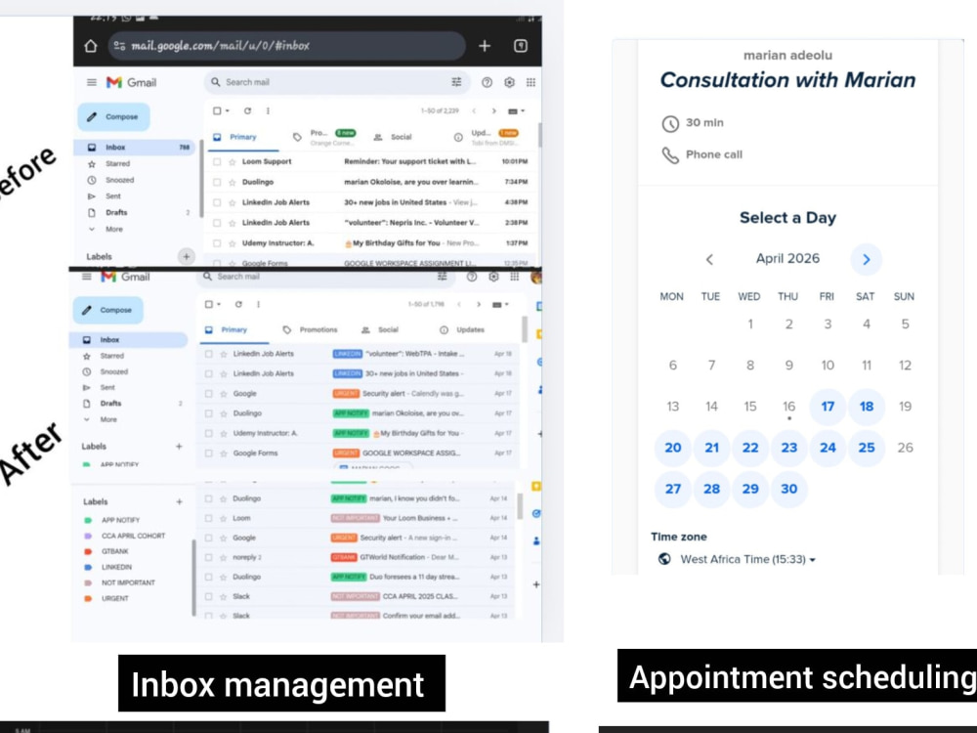Open the browser tab switcher icon
Image resolution: width=977 pixels, height=733 pixels.
tap(521, 46)
